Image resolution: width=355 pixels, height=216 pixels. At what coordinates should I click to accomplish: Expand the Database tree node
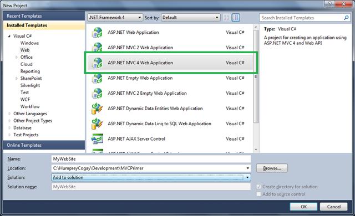click(x=9, y=127)
